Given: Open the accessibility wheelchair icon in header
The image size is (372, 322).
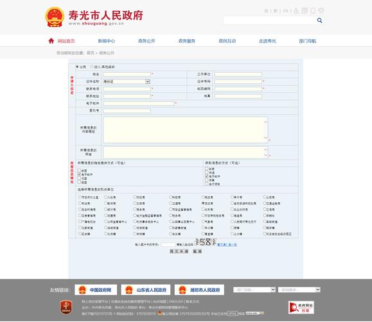Looking at the screenshot, I should tap(296, 11).
